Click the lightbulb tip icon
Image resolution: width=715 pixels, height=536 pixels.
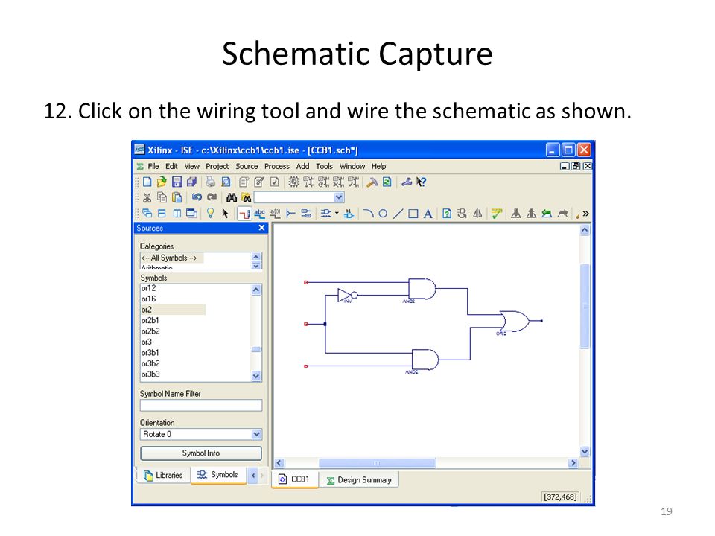point(210,214)
